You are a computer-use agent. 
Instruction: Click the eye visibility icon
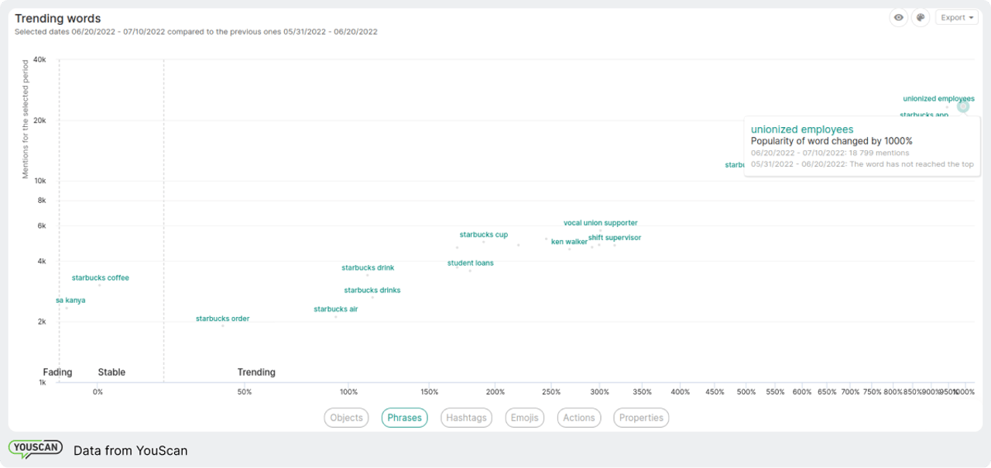[x=898, y=18]
